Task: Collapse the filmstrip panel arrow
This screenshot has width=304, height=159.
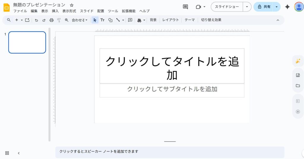Action: tap(19, 153)
